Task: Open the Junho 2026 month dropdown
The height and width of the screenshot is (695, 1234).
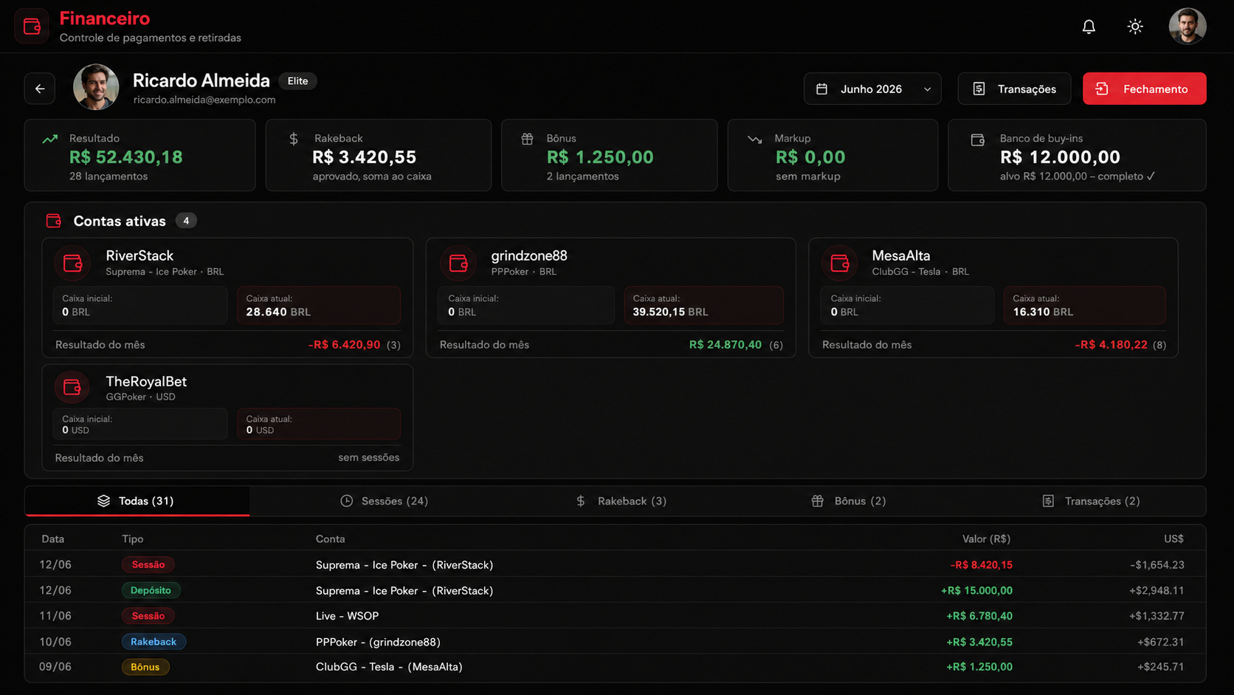Action: [x=872, y=89]
